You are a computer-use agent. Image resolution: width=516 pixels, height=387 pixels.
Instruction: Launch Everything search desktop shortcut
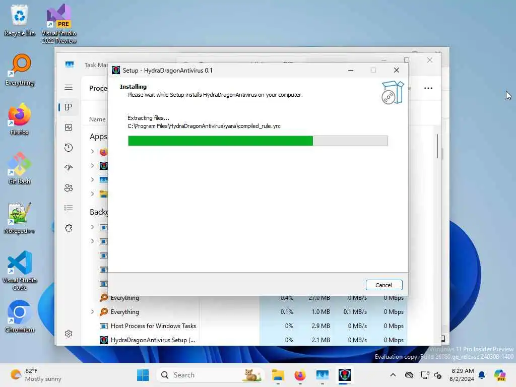tap(20, 70)
